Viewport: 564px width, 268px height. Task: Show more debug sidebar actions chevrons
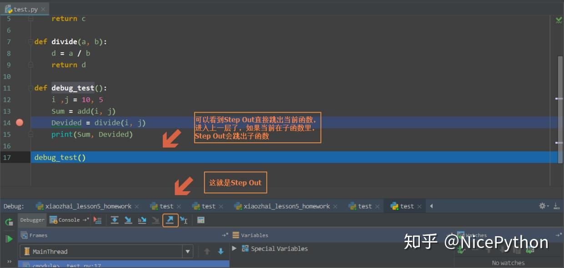pyautogui.click(x=9, y=261)
